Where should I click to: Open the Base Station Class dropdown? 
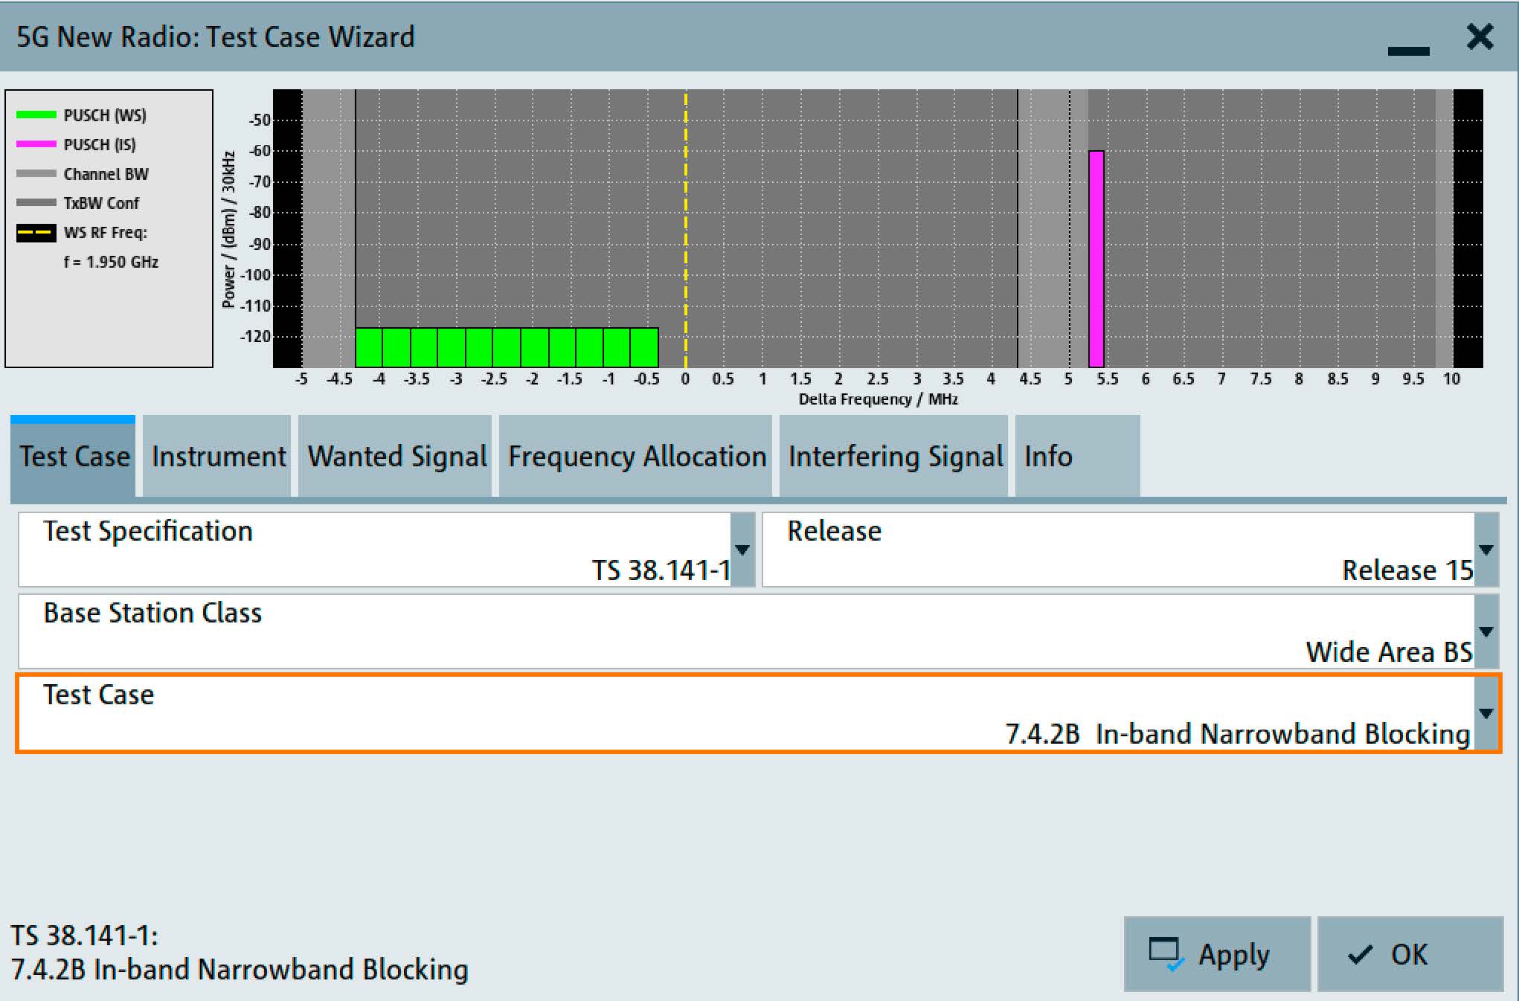(1486, 631)
